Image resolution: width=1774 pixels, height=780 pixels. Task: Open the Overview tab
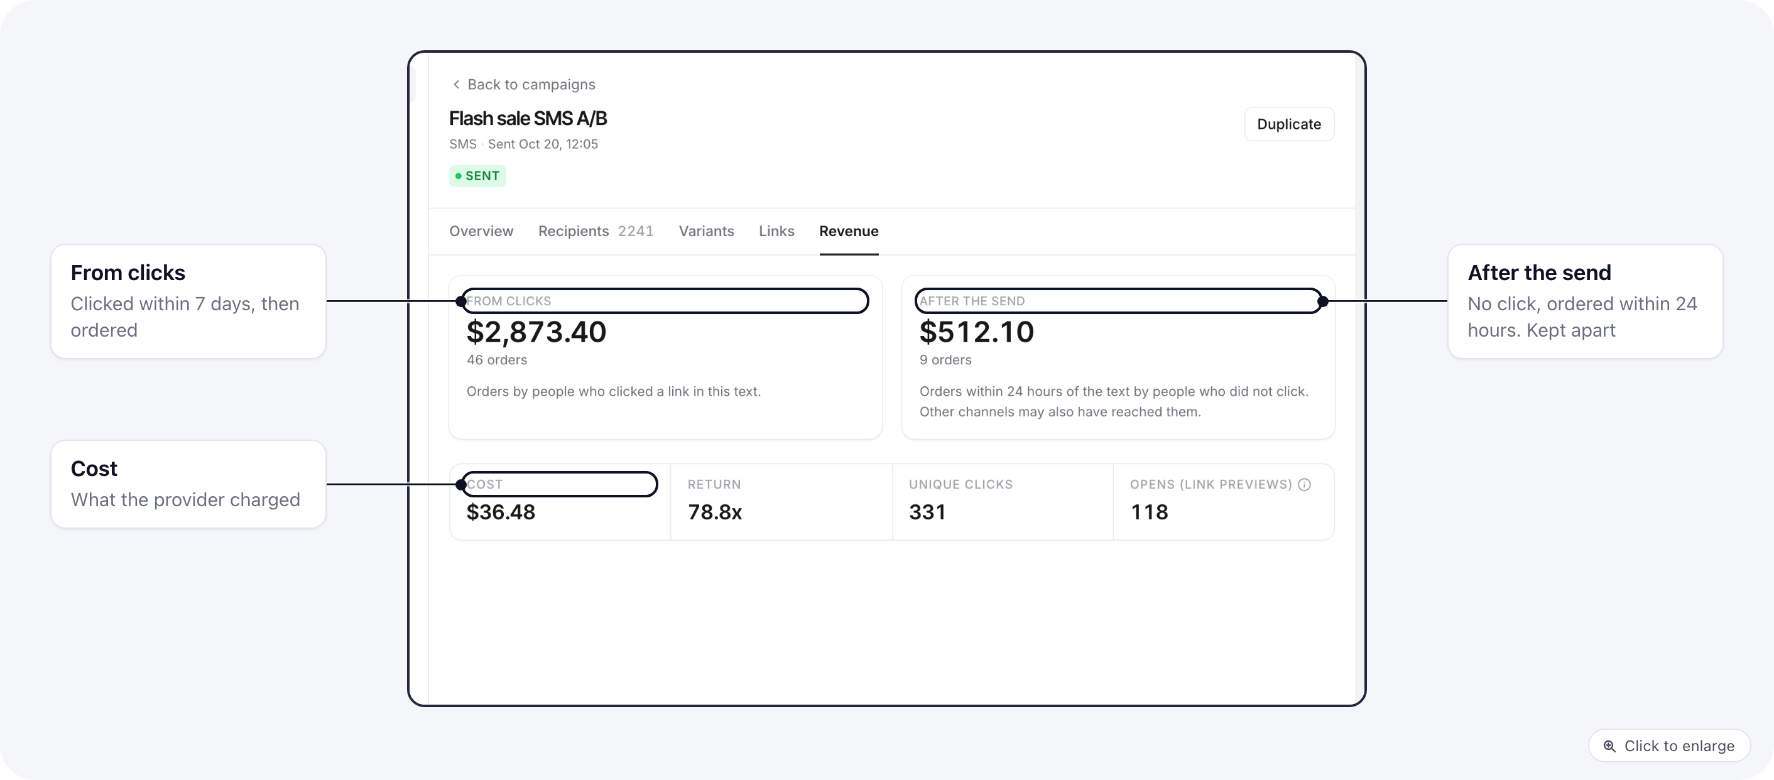coord(481,231)
